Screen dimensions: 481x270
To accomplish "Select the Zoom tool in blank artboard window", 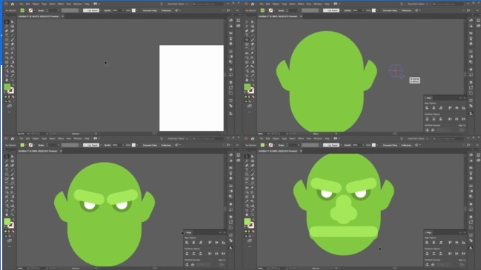I will [13, 80].
